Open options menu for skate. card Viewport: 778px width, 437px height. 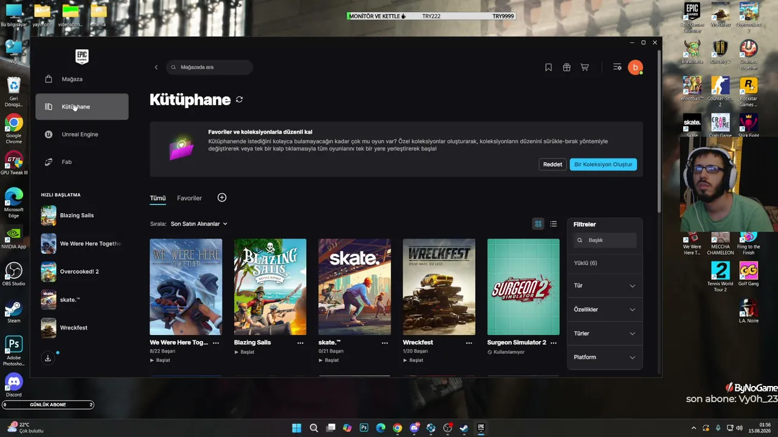pyautogui.click(x=385, y=343)
